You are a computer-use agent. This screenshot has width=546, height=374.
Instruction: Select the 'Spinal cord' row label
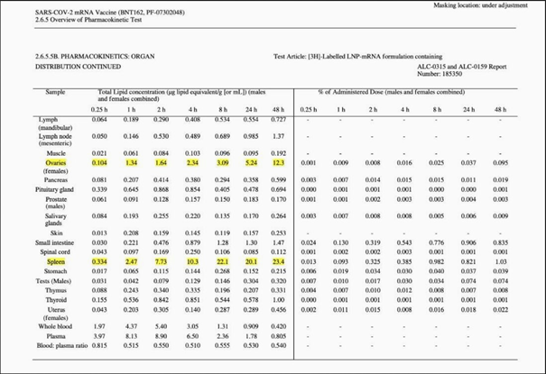(x=55, y=252)
